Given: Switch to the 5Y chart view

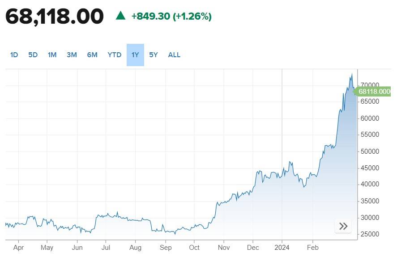Looking at the screenshot, I should (154, 55).
